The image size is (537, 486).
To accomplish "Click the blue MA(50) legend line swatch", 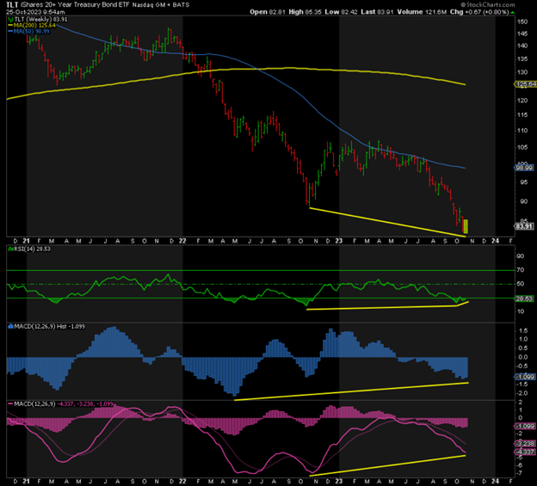I will [10, 31].
